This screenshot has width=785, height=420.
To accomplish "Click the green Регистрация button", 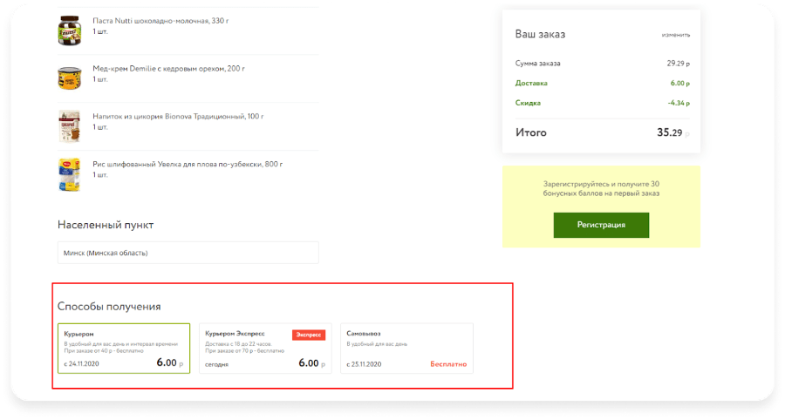I will pos(601,225).
